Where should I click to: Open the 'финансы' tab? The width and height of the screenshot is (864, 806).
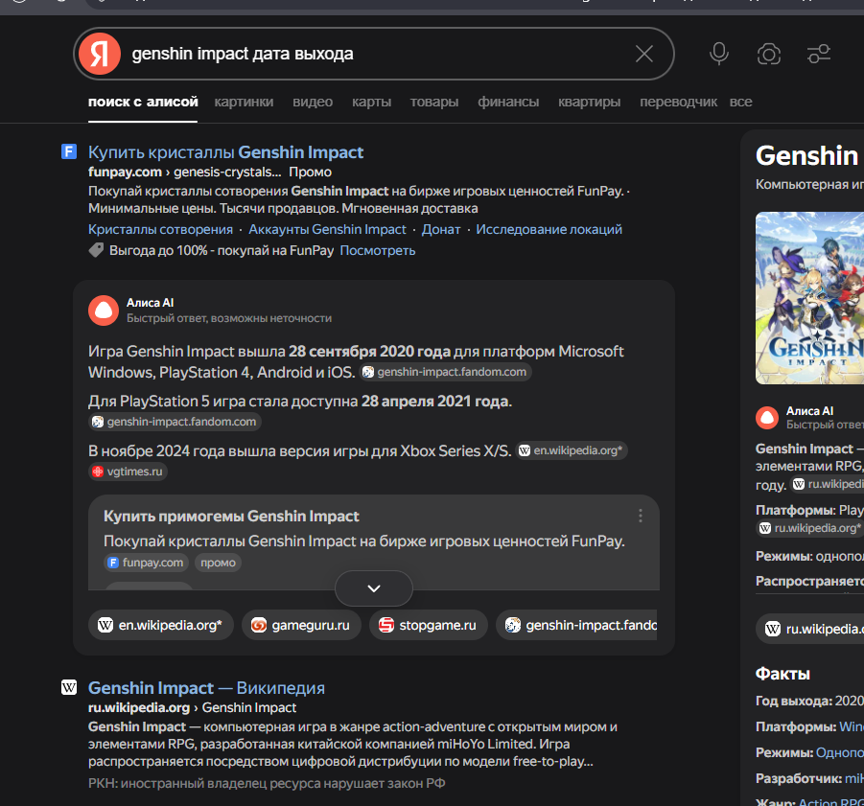pyautogui.click(x=508, y=102)
